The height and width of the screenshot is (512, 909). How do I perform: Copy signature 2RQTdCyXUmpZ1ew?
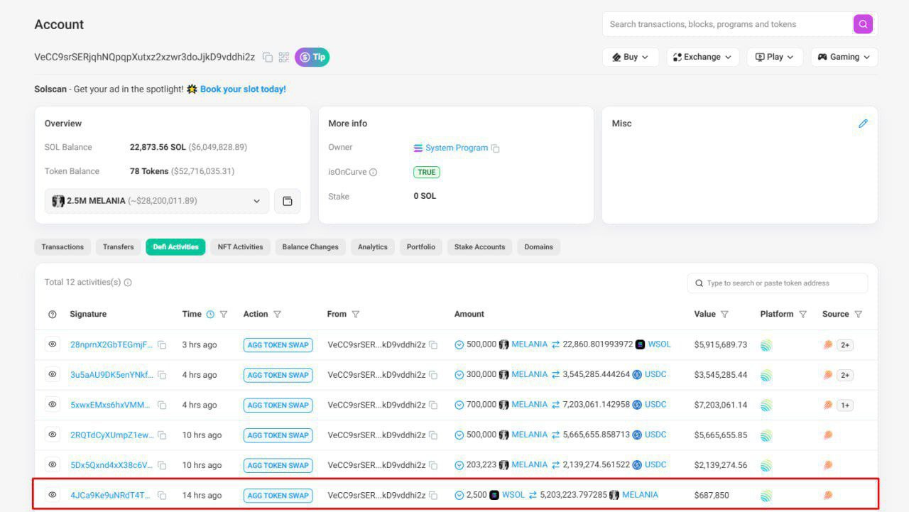point(162,435)
